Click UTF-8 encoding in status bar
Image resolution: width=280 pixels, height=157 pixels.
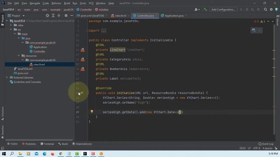tap(257, 148)
